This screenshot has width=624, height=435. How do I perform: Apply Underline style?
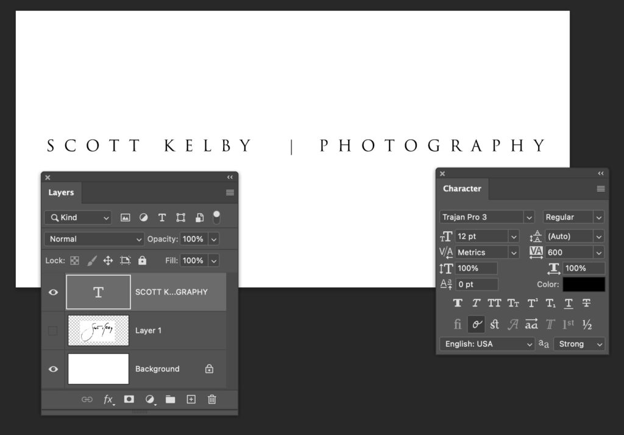[x=569, y=304]
